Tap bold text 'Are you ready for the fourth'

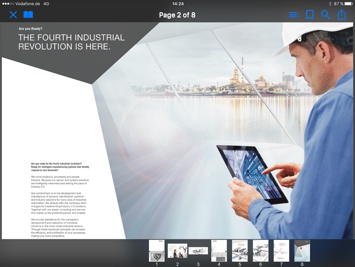(x=60, y=167)
